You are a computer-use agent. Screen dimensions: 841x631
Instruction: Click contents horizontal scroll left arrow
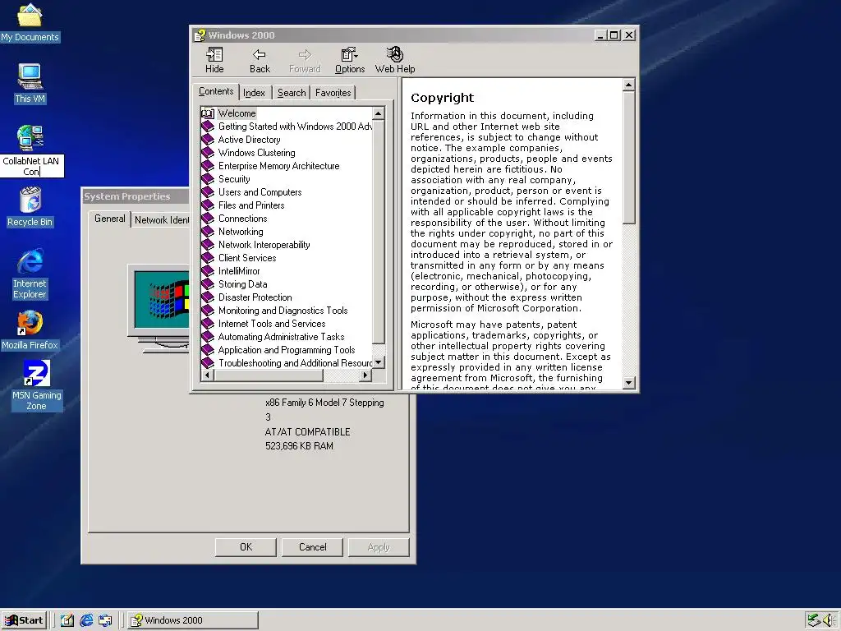207,375
